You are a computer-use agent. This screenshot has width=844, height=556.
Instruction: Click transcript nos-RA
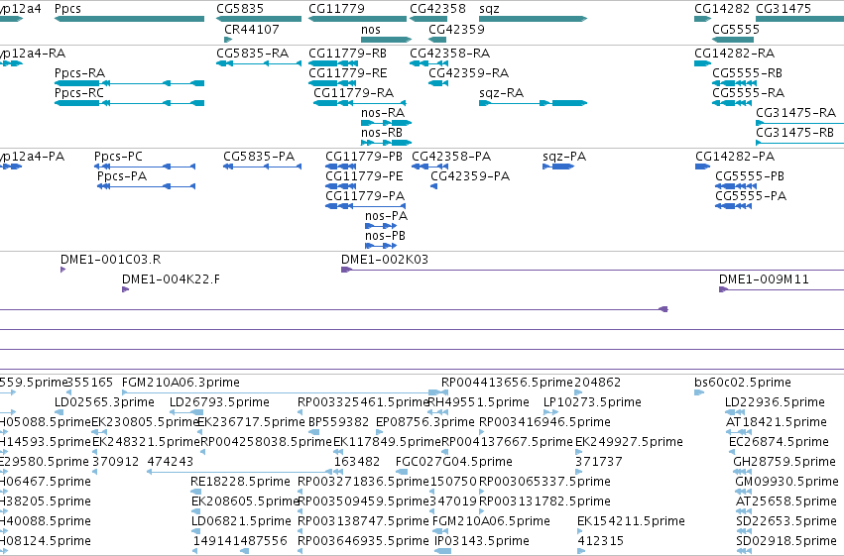[x=383, y=113]
